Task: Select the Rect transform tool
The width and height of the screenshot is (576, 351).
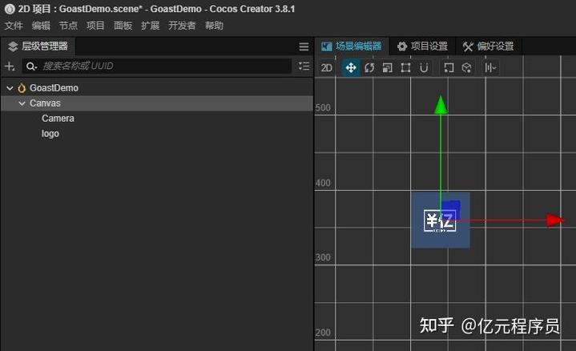Action: tap(405, 67)
